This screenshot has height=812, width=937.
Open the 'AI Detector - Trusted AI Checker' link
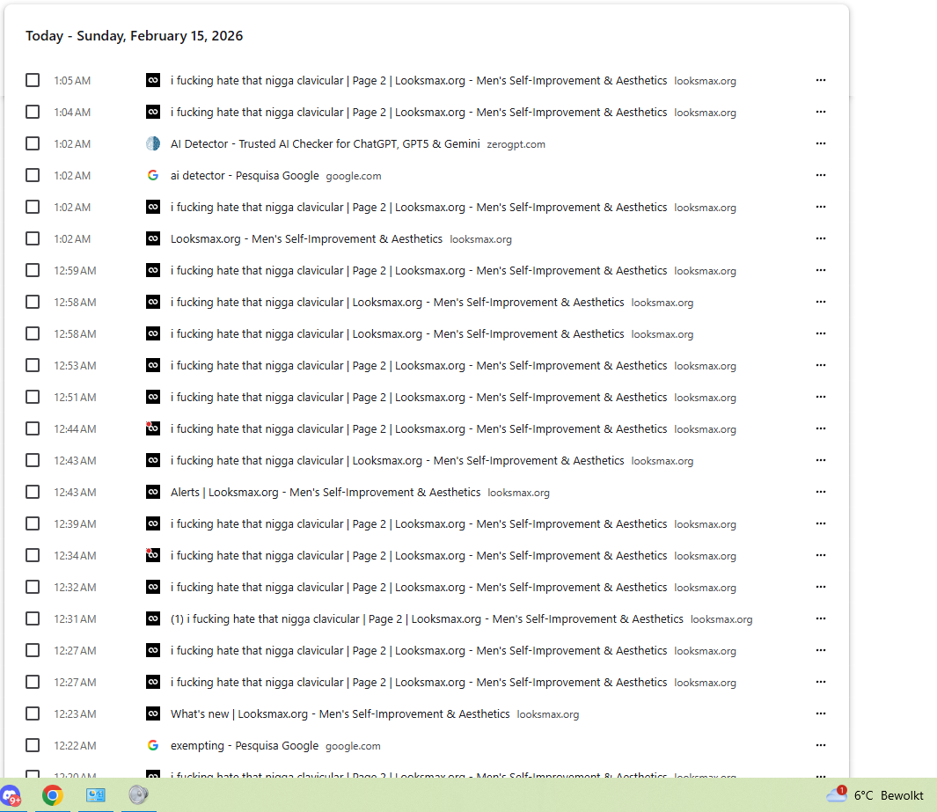325,144
